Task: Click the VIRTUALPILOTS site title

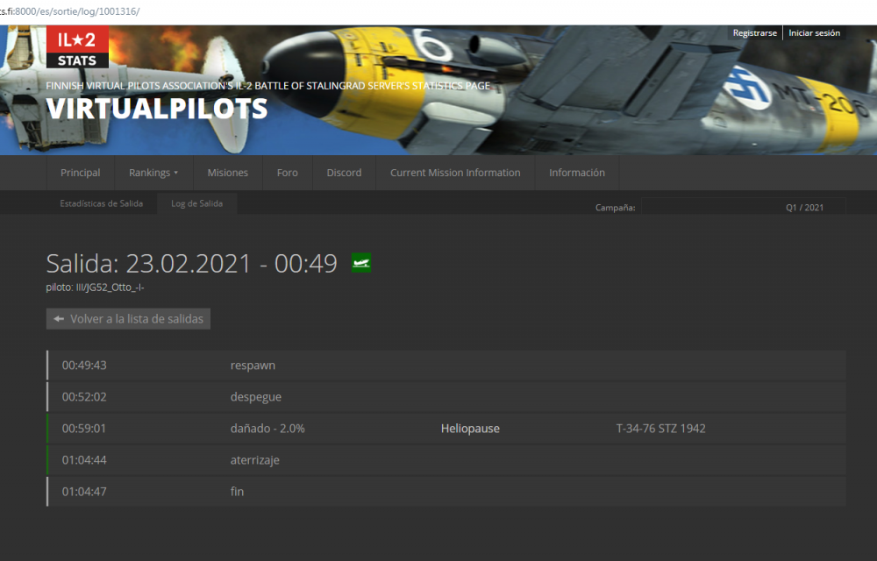Action: (x=157, y=109)
